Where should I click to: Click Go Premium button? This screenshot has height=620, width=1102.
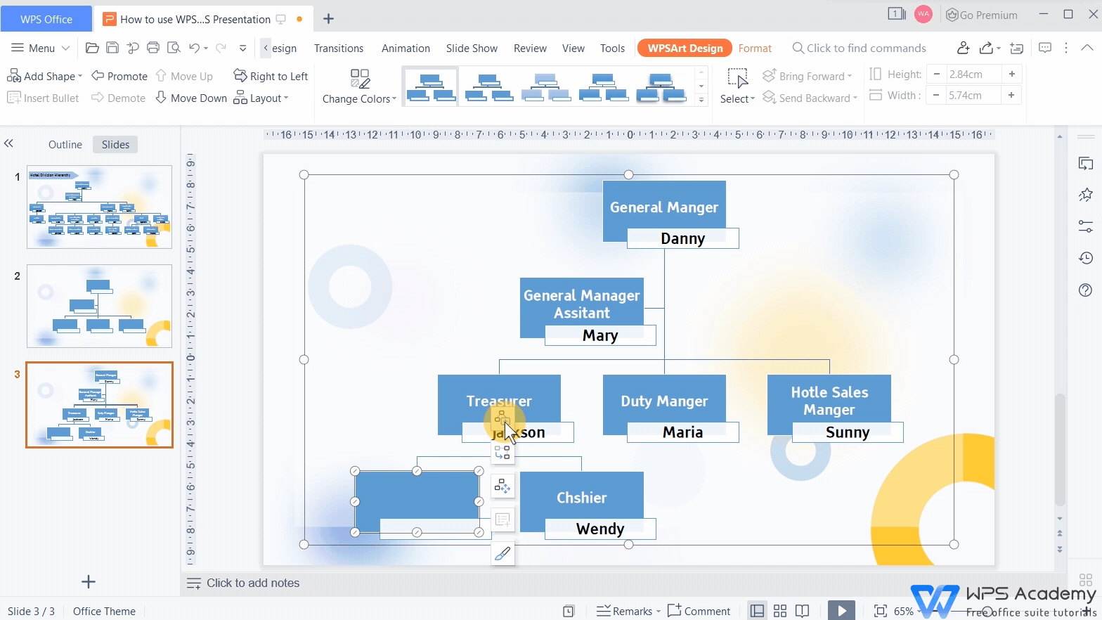pyautogui.click(x=982, y=15)
